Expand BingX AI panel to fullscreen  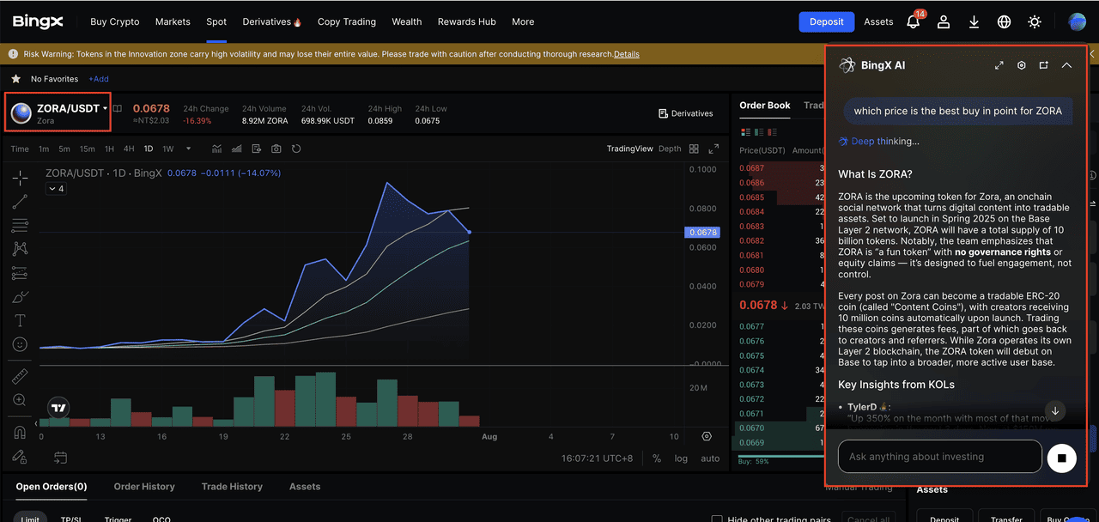pyautogui.click(x=999, y=65)
